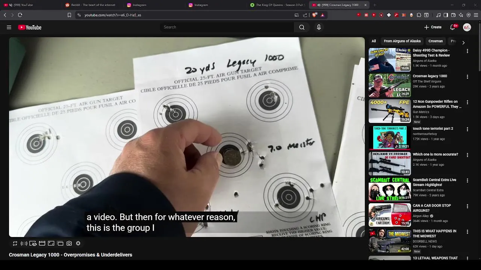Focus the YouTube search field
The height and width of the screenshot is (270, 481).
coord(227,27)
